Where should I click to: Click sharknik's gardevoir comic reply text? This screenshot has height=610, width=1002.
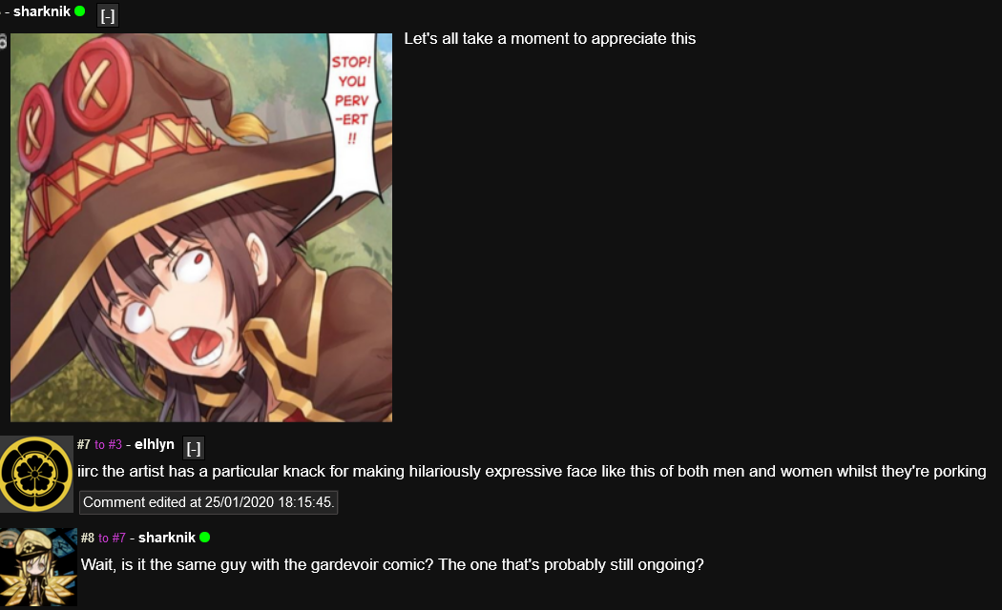tap(391, 564)
